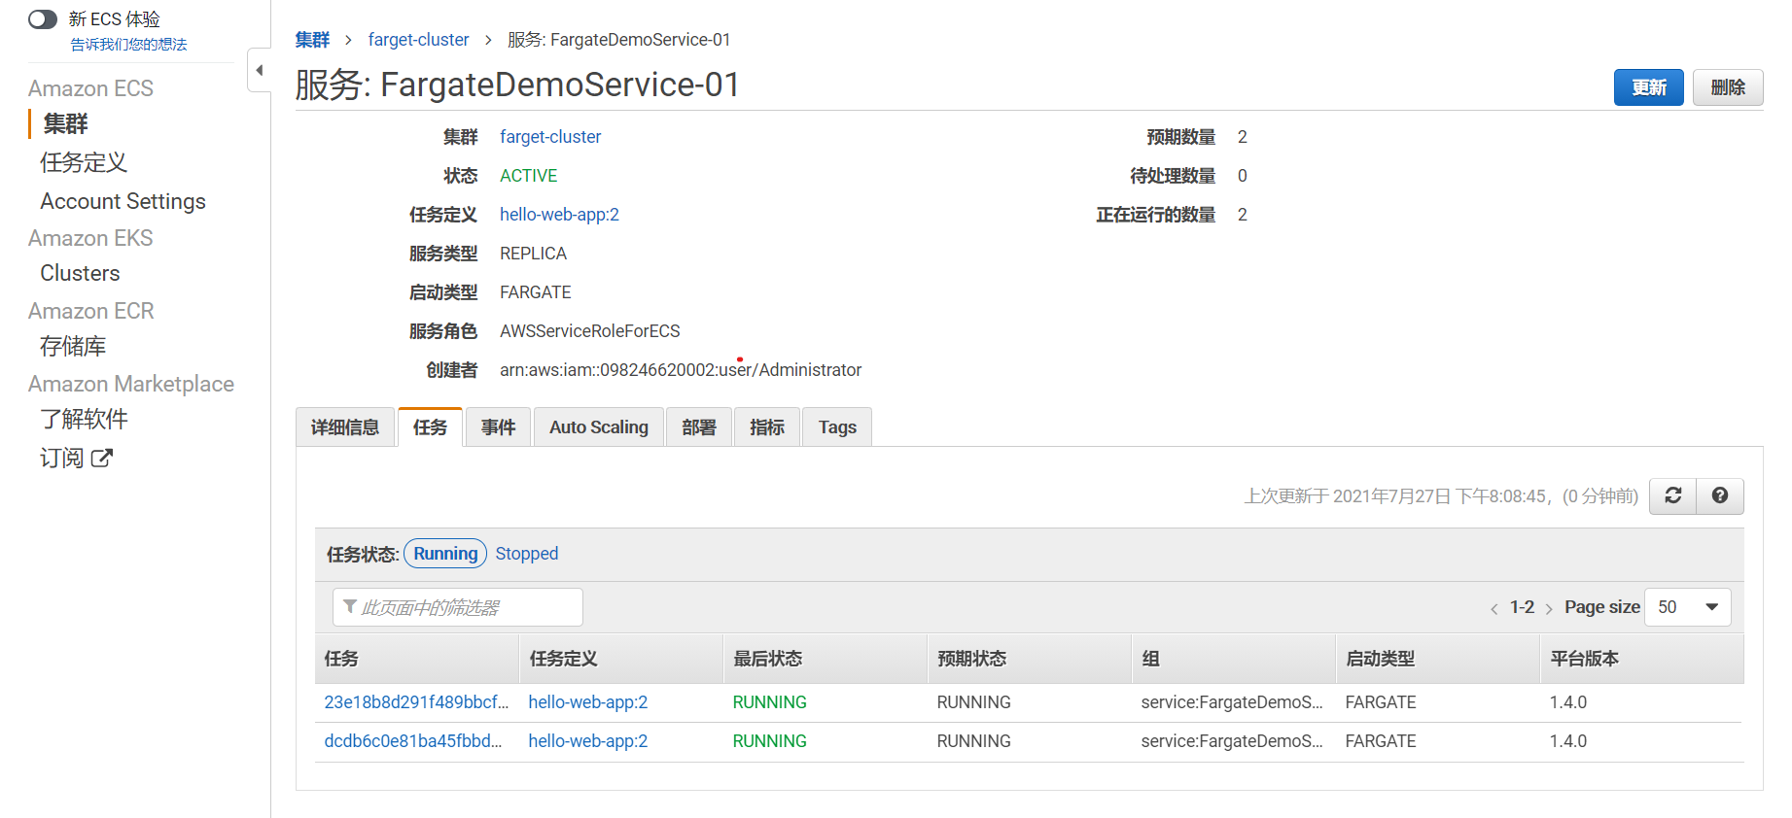Sort by the 组 column header
This screenshot has height=818, width=1792.
pos(1234,659)
